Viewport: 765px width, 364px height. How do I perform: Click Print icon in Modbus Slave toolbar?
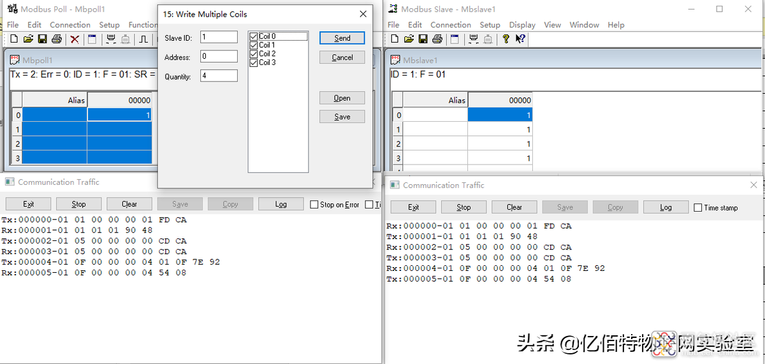pos(437,39)
